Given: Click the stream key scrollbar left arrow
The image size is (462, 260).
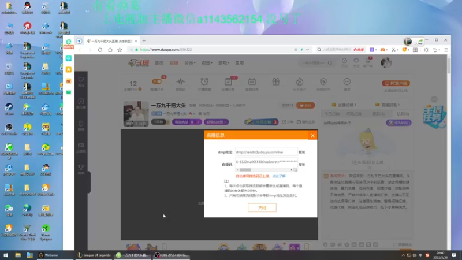Looking at the screenshot, I should (x=237, y=170).
